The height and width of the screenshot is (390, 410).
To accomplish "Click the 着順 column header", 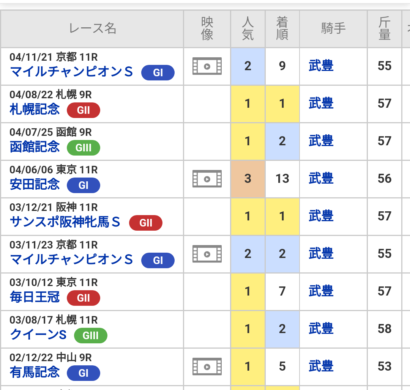I will (x=282, y=28).
